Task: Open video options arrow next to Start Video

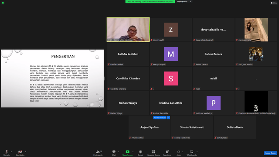Action: click(x=25, y=152)
